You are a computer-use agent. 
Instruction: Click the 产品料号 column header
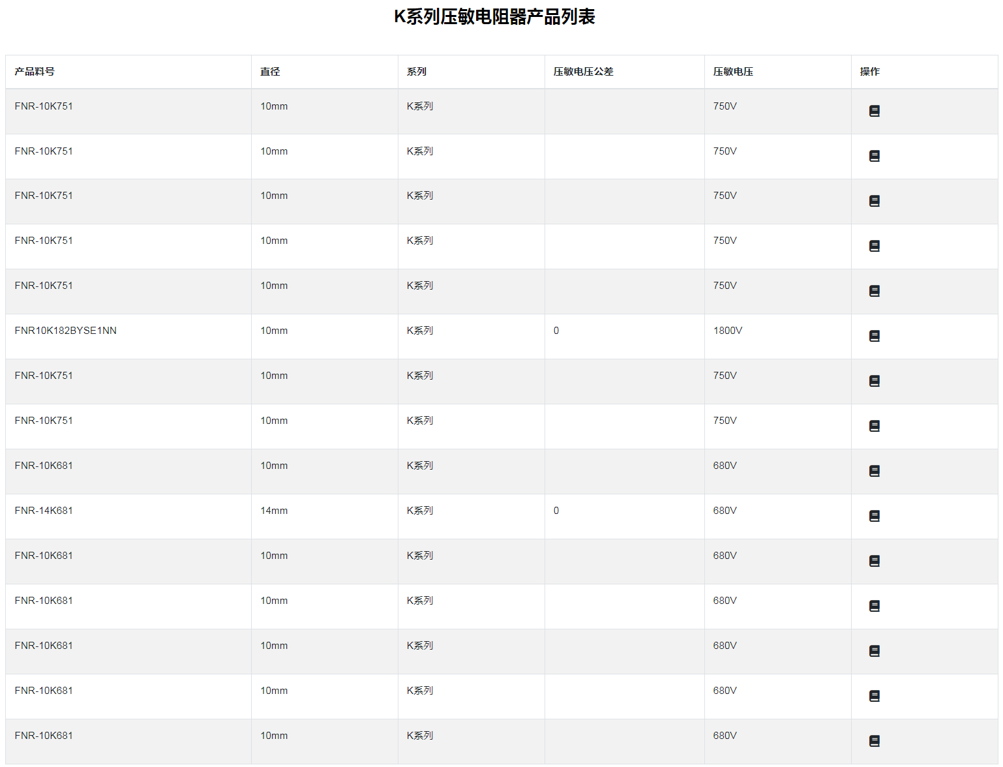pyautogui.click(x=35, y=72)
